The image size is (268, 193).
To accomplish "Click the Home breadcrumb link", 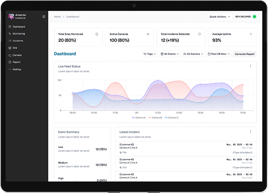I will pyautogui.click(x=57, y=17).
